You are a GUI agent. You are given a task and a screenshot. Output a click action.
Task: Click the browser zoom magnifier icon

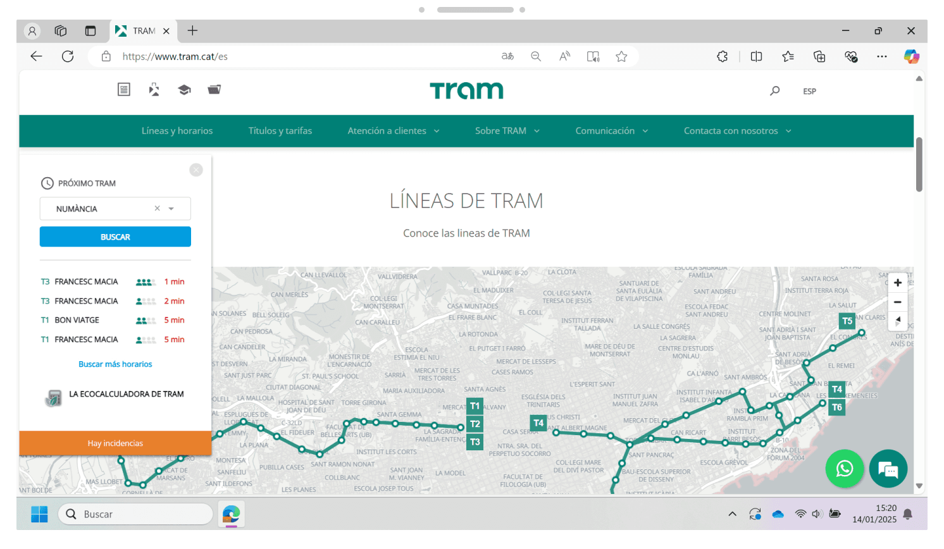(x=536, y=56)
